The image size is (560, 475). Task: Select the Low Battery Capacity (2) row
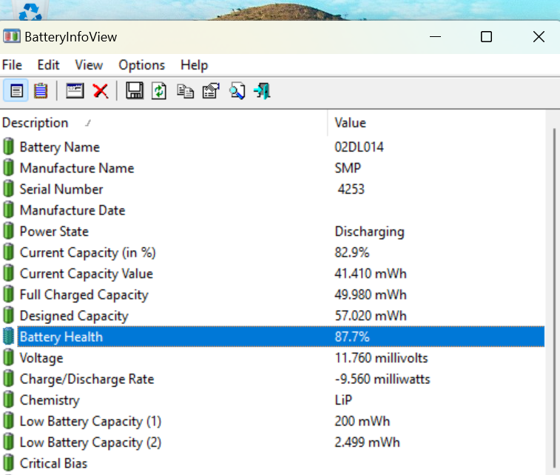pyautogui.click(x=274, y=442)
